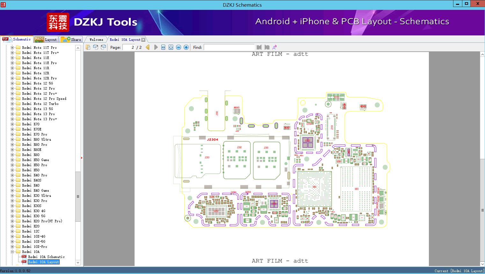The width and height of the screenshot is (485, 274).
Task: Click the DZKJ red logo in the banner
Action: 58,22
